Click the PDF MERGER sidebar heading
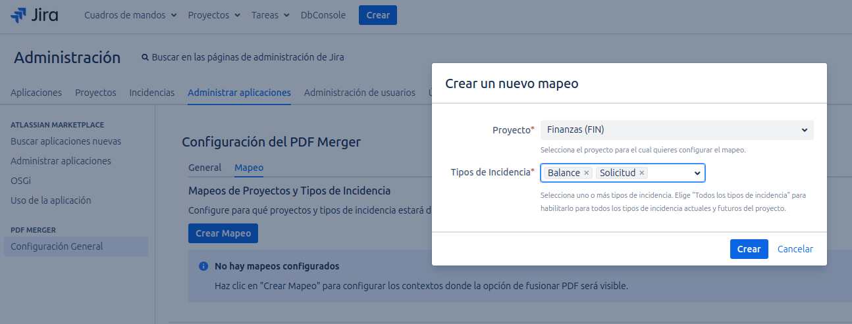The image size is (852, 324). pyautogui.click(x=33, y=230)
